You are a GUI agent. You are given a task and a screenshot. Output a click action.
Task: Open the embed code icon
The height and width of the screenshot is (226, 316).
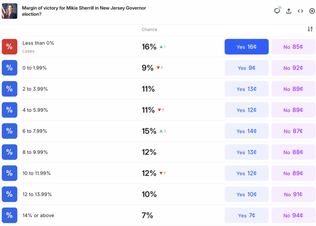point(300,11)
